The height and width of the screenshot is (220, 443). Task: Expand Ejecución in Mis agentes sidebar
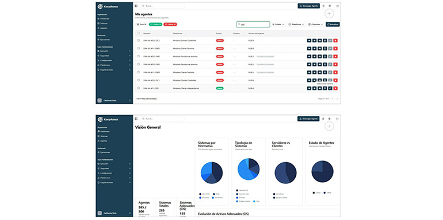tap(114, 51)
